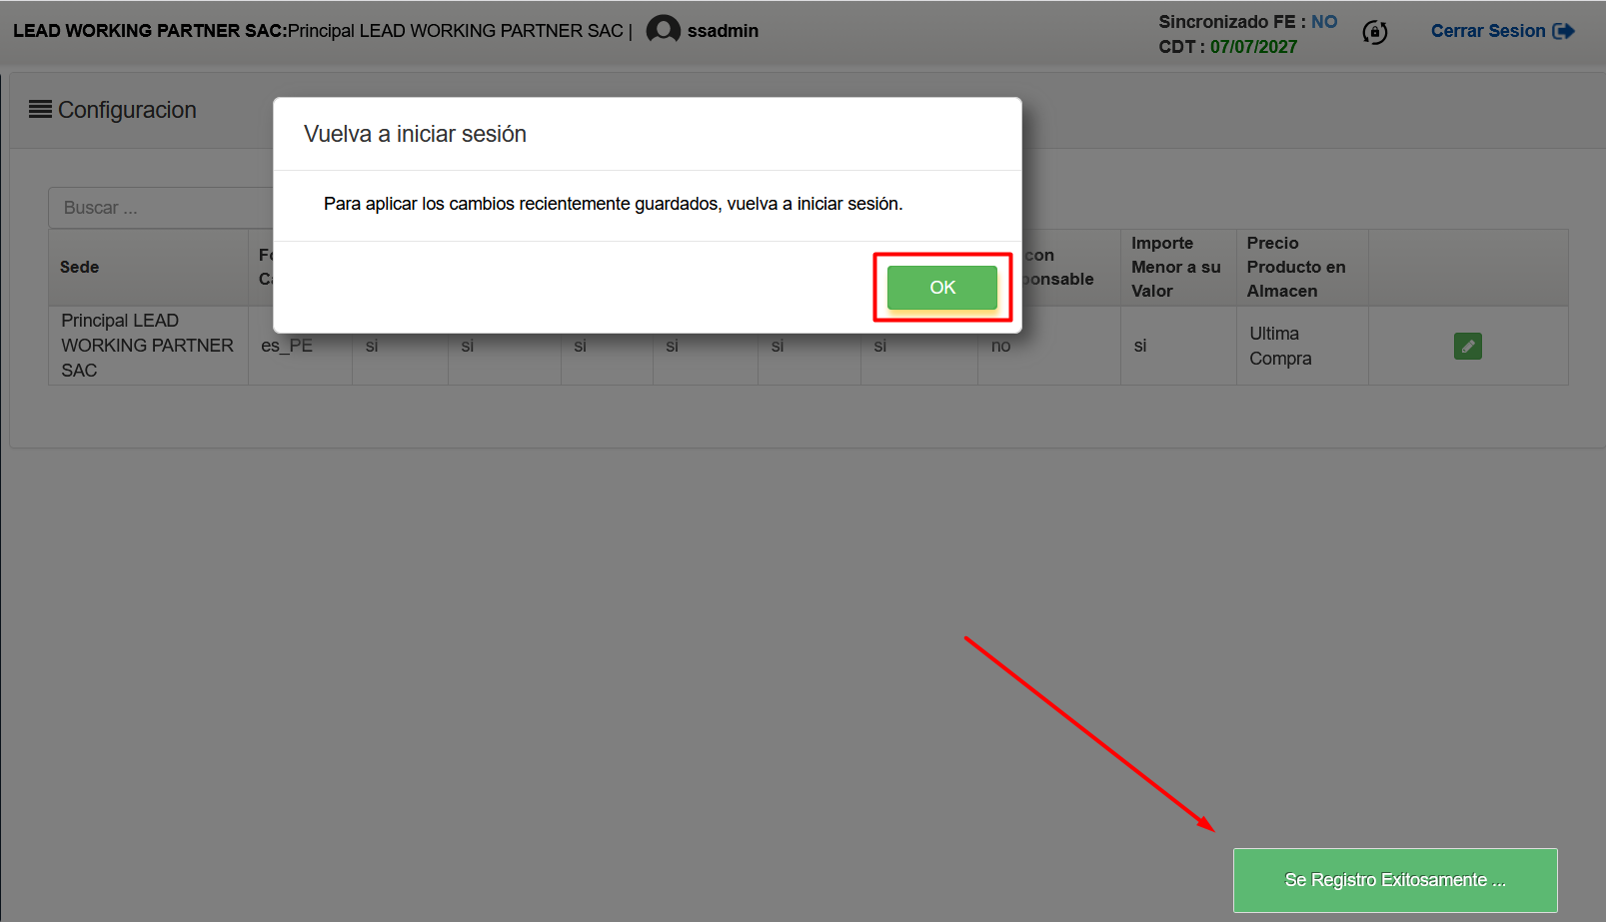Click 'Importe Menor a su Valor' header
This screenshot has width=1606, height=922.
click(x=1175, y=267)
